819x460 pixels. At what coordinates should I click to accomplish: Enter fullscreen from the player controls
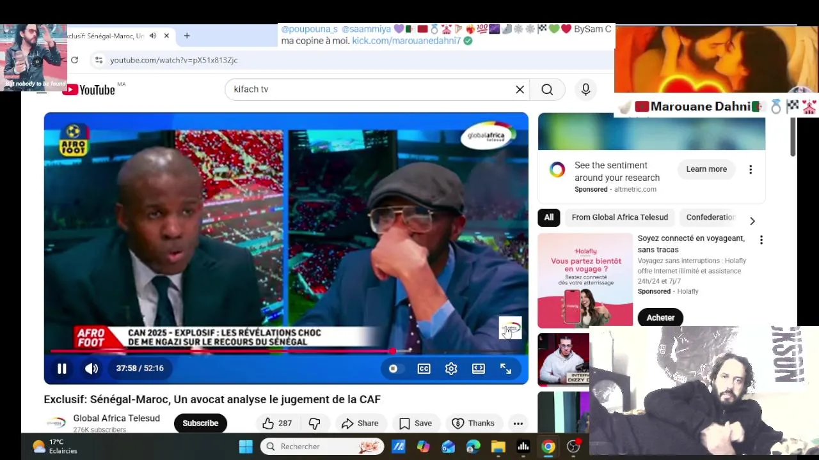[505, 369]
